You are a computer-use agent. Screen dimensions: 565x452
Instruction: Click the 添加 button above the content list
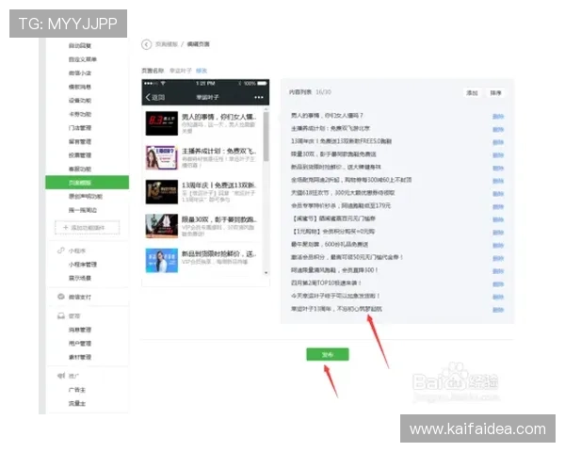coord(472,93)
